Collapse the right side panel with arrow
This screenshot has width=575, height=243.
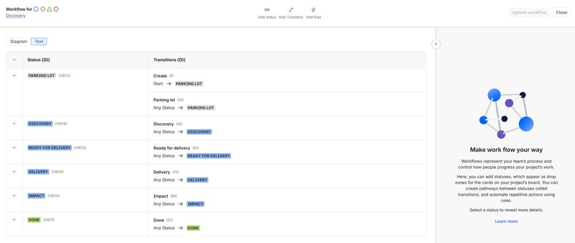click(436, 44)
